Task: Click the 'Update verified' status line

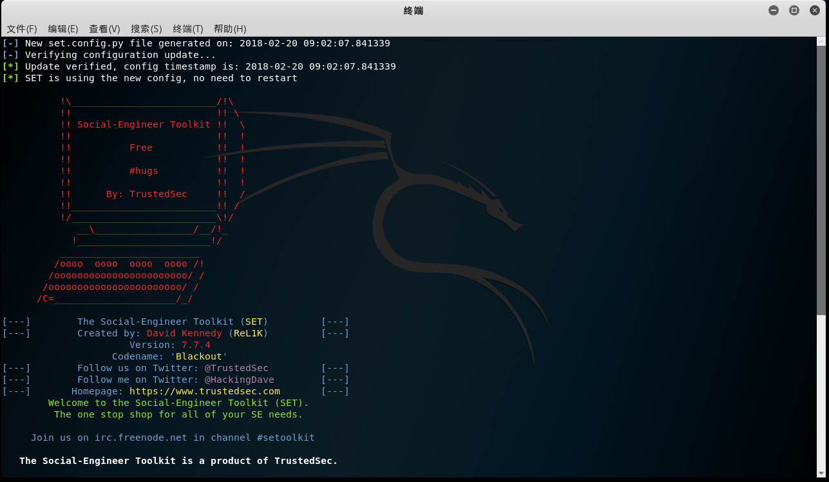Action: pos(199,66)
